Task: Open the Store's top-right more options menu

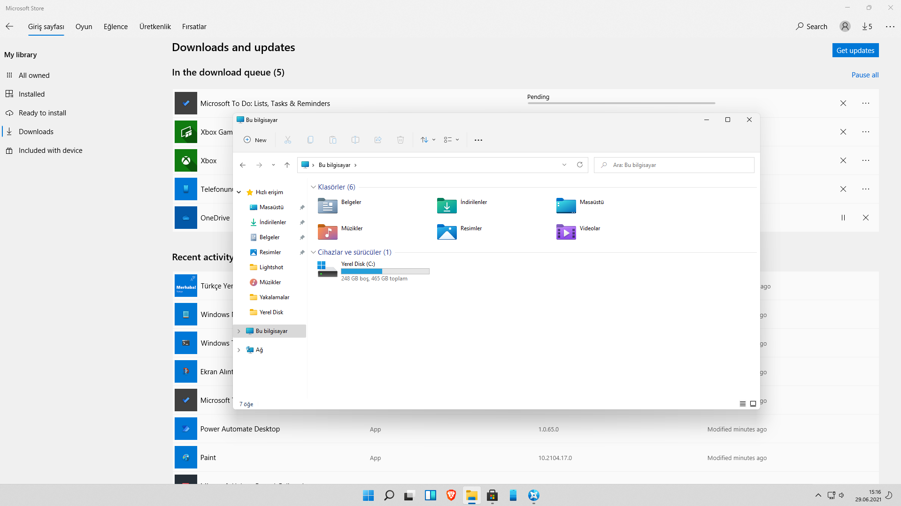Action: point(890,27)
